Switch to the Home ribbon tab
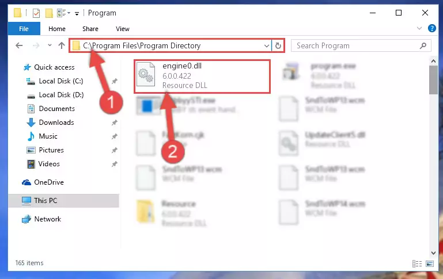The height and width of the screenshot is (279, 443). coord(57,29)
